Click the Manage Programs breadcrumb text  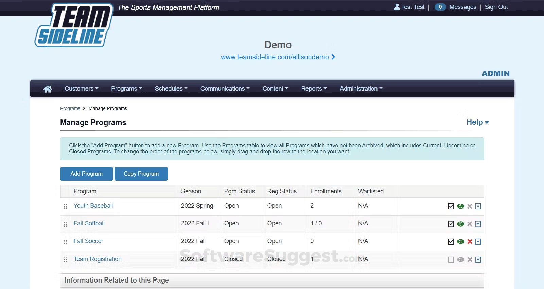[x=108, y=108]
